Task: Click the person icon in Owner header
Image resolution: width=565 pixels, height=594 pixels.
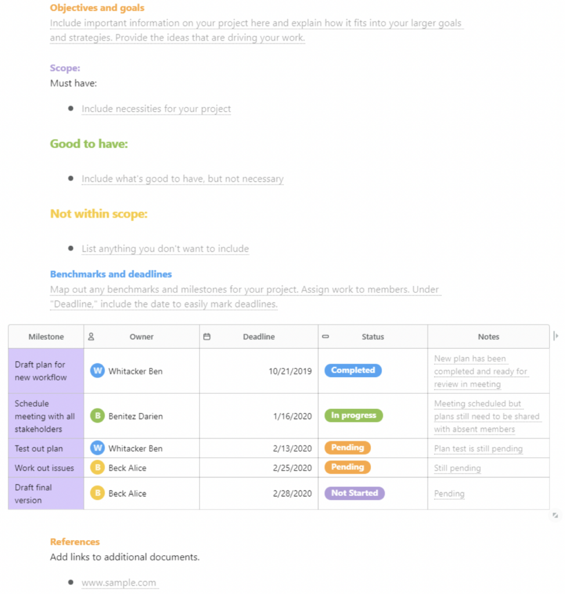Action: 91,336
